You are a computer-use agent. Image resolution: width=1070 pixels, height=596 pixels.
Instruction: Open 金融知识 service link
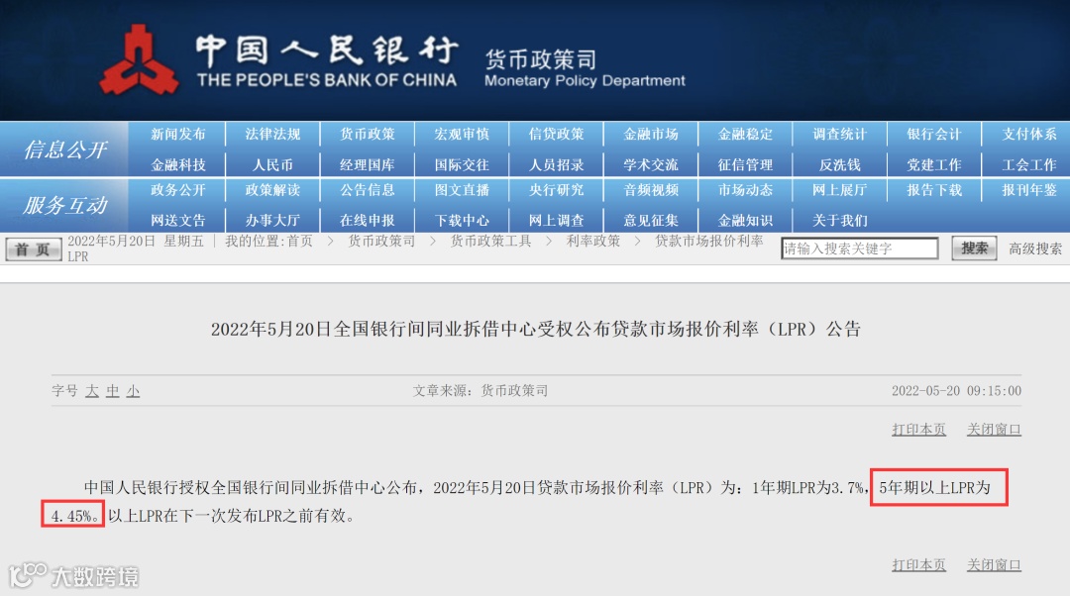point(745,220)
